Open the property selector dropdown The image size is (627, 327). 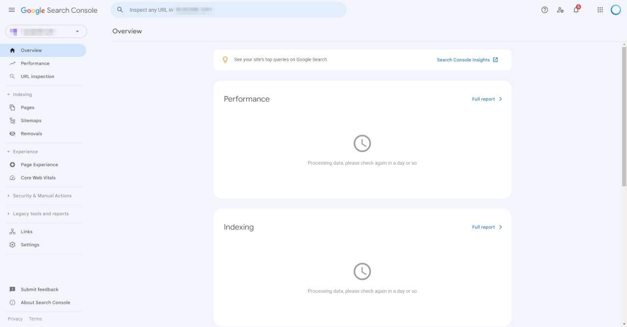click(46, 31)
